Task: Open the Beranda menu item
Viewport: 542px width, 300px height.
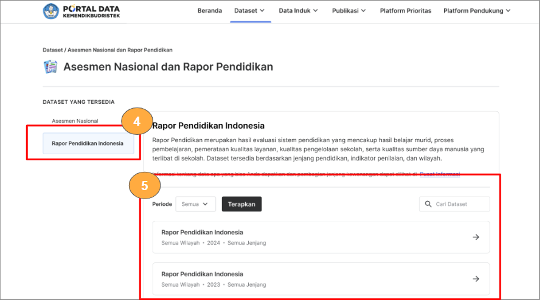Action: [209, 11]
